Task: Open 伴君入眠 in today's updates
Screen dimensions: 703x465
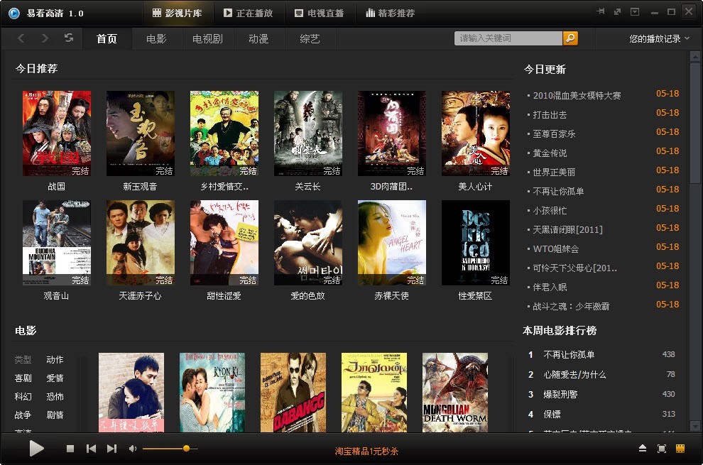Action: pyautogui.click(x=550, y=287)
